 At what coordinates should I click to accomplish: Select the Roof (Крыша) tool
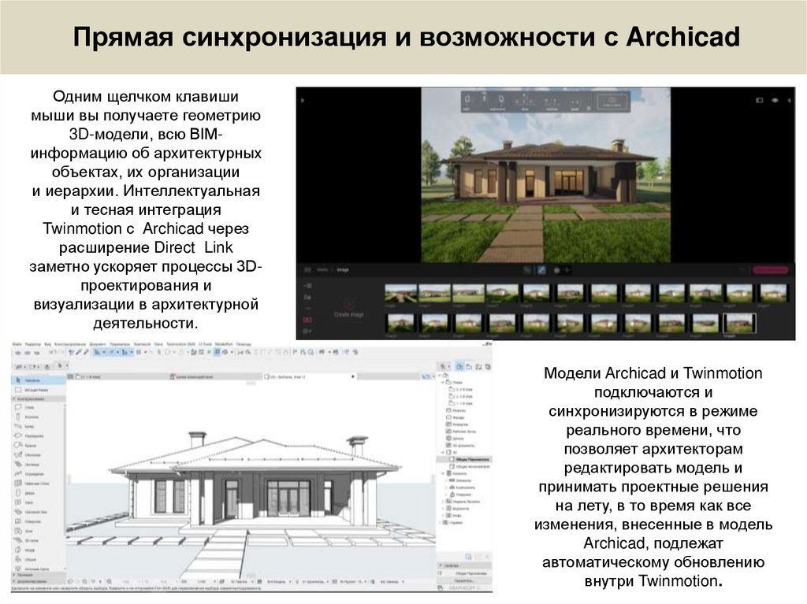[39, 446]
